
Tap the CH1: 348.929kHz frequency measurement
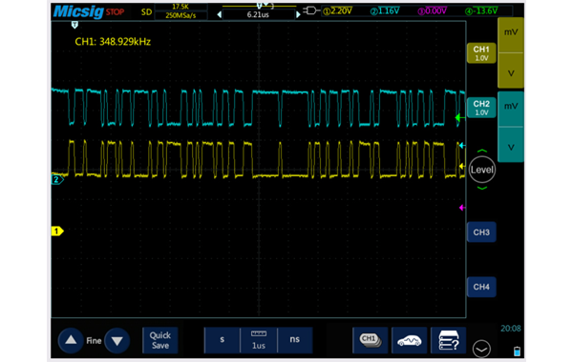click(113, 42)
